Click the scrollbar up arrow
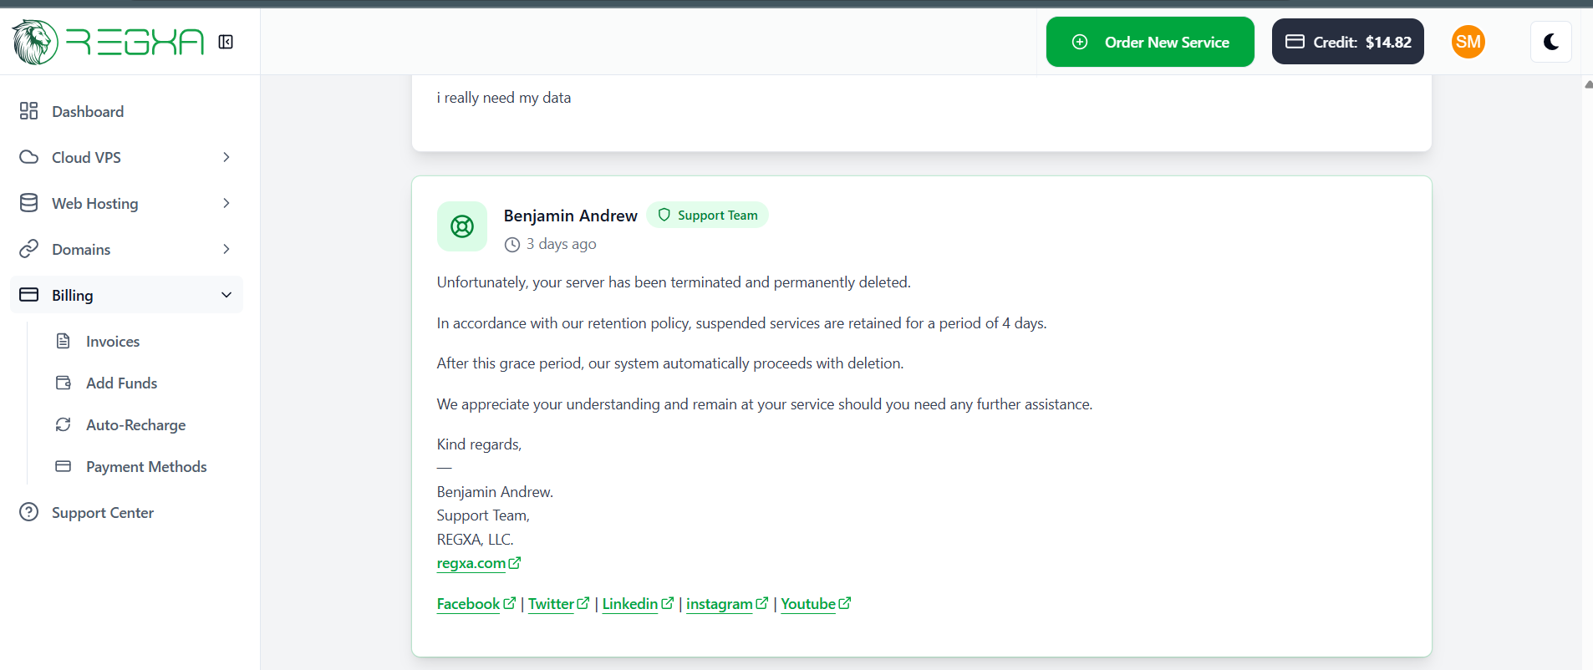The image size is (1593, 670). coord(1588,84)
